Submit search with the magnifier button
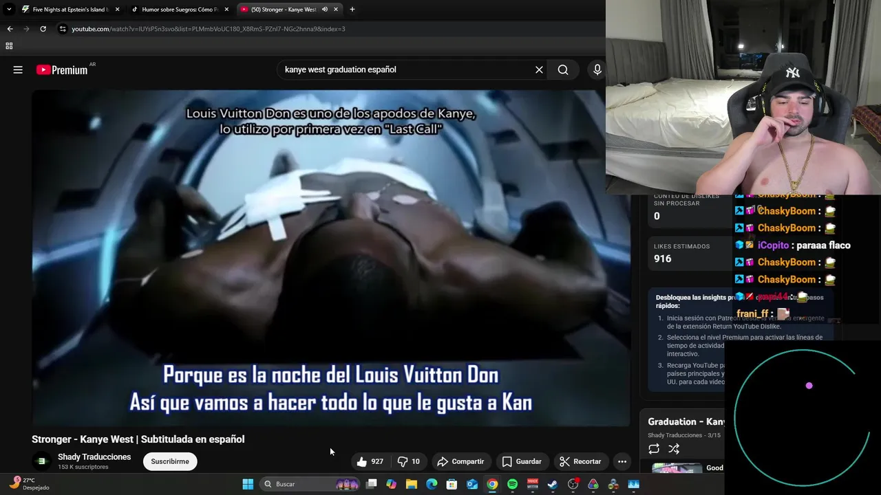Viewport: 881px width, 495px height. [x=563, y=69]
